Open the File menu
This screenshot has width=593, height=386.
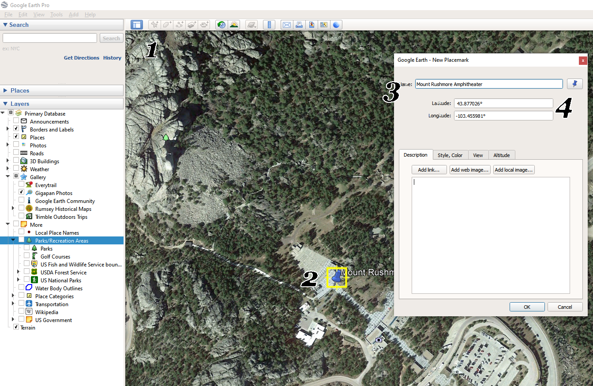[8, 15]
